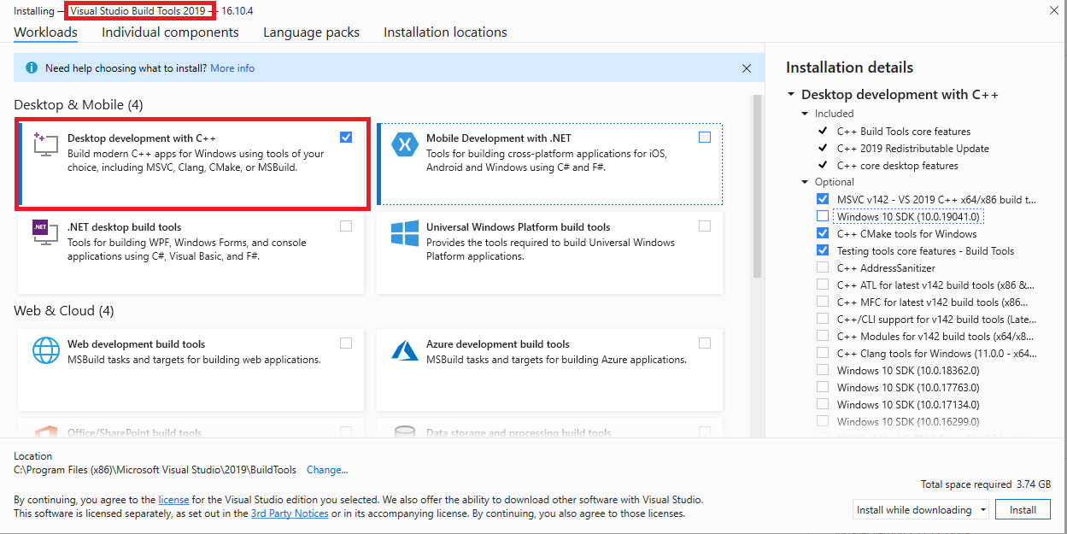Click the Desktop development with C++ workload icon
1067x534 pixels.
45,144
